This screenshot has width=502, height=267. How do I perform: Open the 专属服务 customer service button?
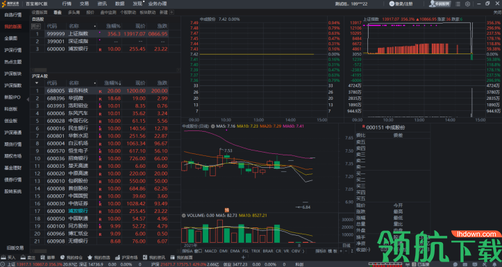pyautogui.click(x=440, y=4)
